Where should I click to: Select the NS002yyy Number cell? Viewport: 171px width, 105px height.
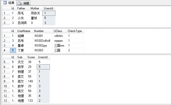pos(42,46)
